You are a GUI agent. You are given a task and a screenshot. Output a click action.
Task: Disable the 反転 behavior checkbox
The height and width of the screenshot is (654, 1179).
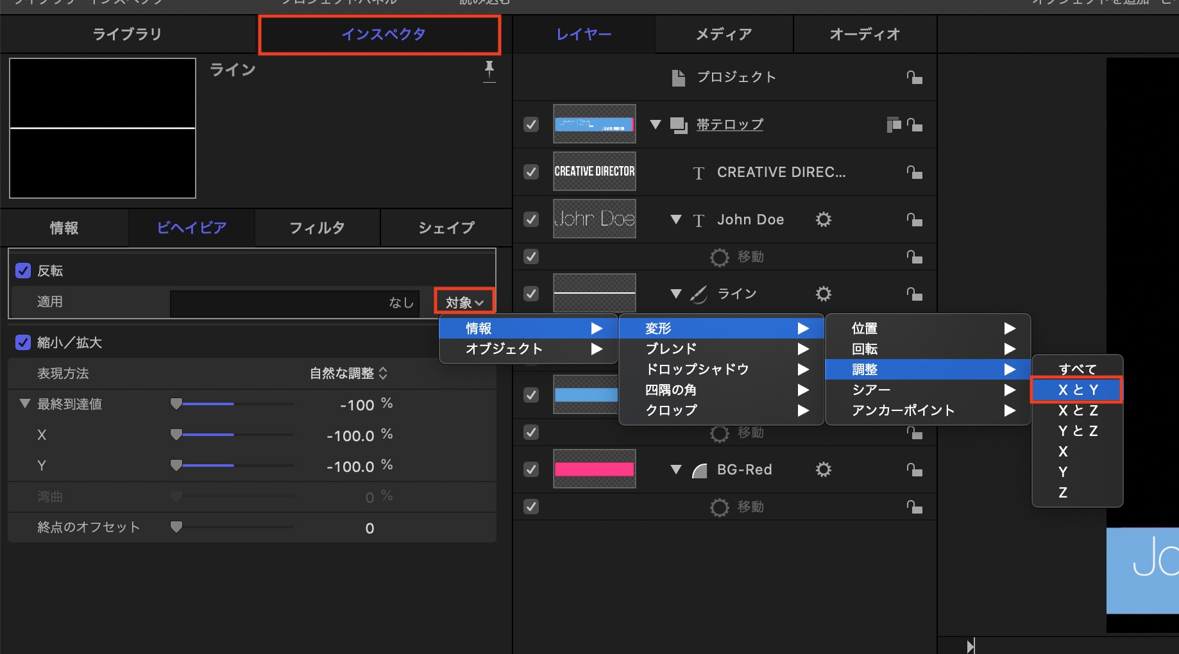[23, 271]
